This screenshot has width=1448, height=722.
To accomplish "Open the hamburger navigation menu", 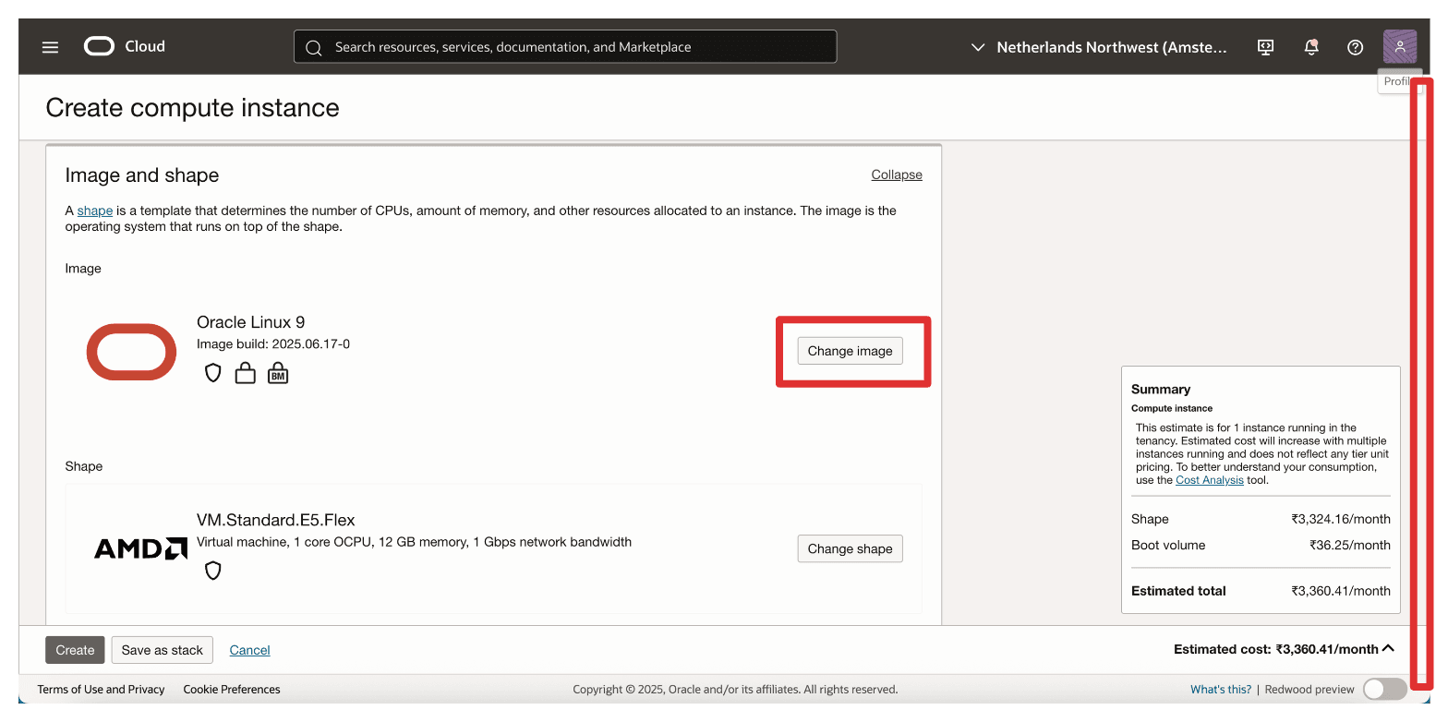I will (x=50, y=47).
